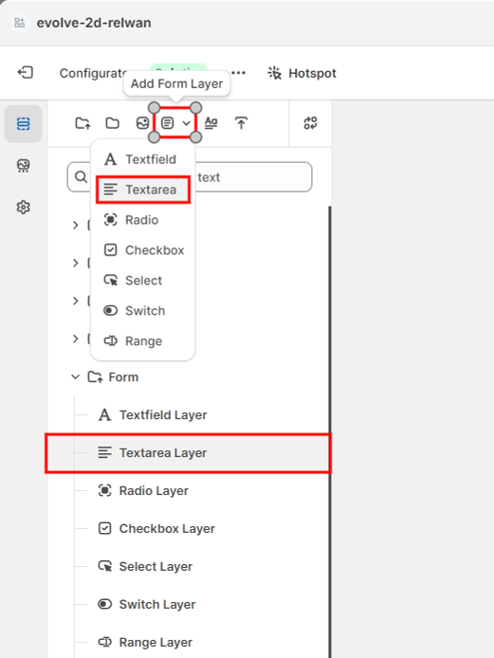
Task: Open the layers panel sidebar icon
Action: click(23, 124)
